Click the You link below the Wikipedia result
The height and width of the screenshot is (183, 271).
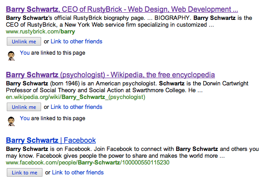[x=25, y=118]
